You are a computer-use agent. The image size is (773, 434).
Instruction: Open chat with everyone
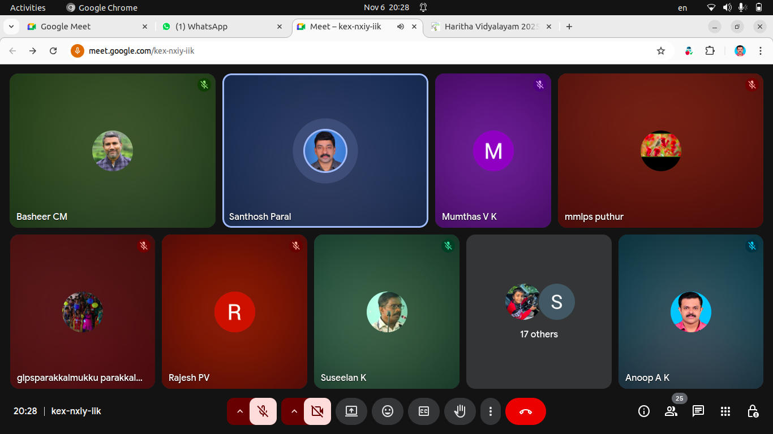tap(698, 411)
